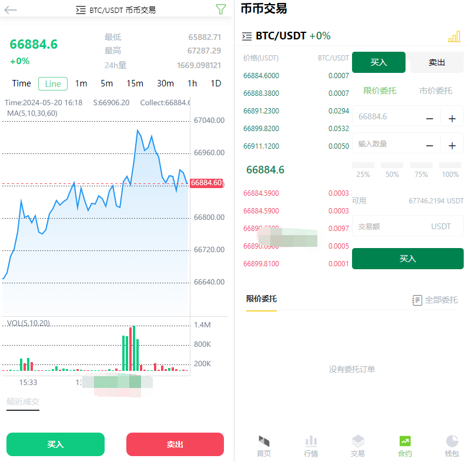Select the Line chart type option
The height and width of the screenshot is (462, 469).
click(53, 83)
